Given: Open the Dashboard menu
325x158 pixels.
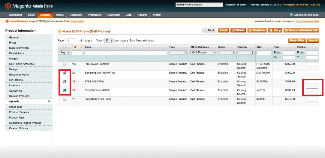Looking at the screenshot, I should (x=15, y=15).
